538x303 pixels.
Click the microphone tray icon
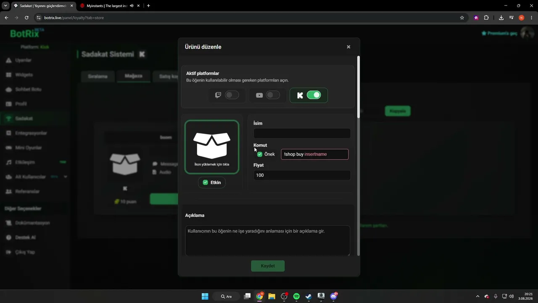(x=496, y=296)
